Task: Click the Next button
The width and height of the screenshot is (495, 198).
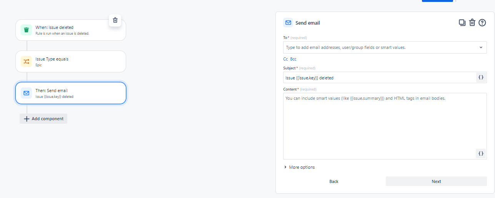Action: coord(436,181)
